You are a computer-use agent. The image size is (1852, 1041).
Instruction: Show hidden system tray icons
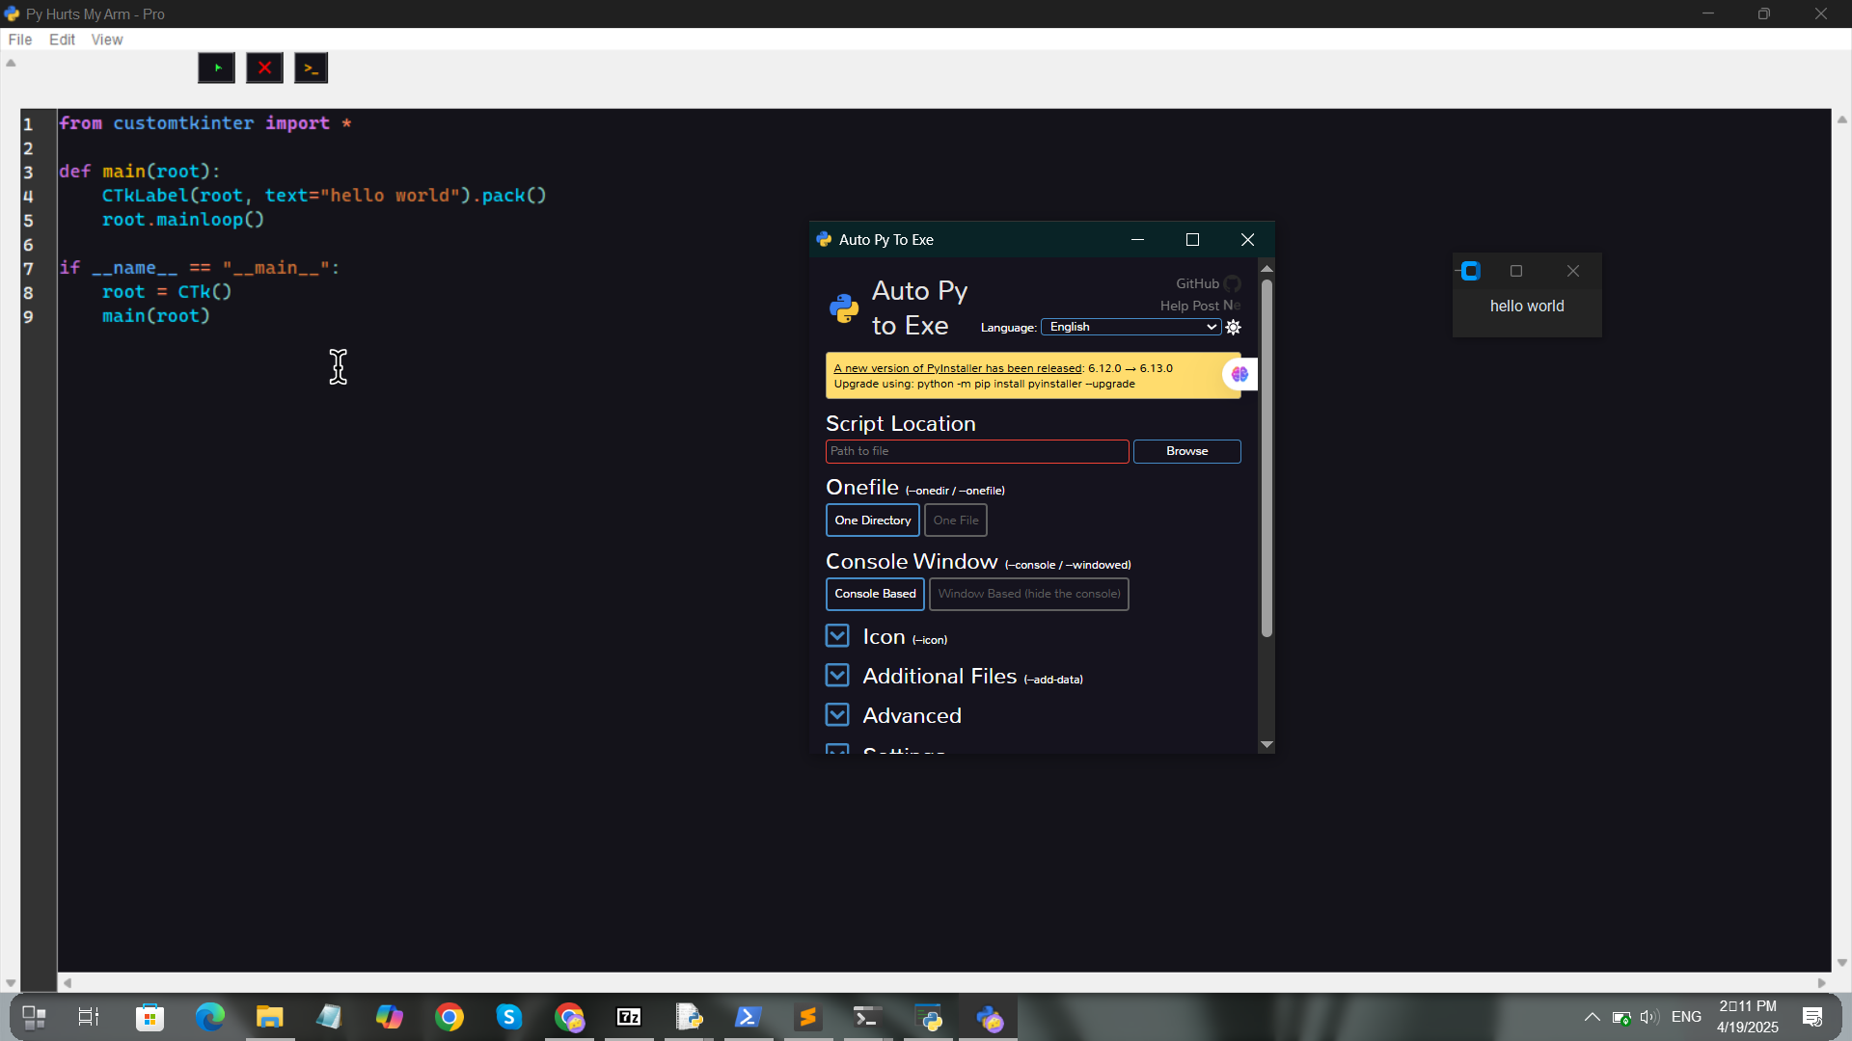[x=1593, y=1017]
